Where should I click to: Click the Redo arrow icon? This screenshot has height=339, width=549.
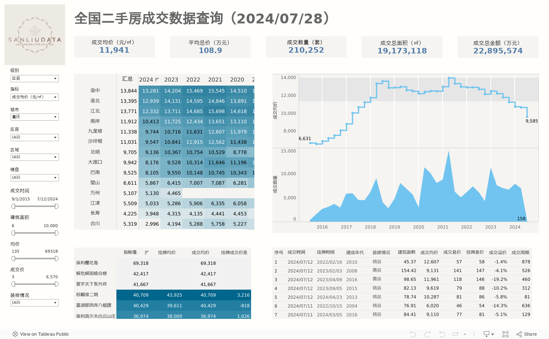pos(427,334)
